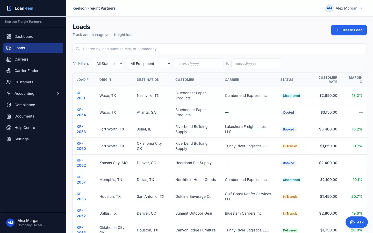Click the start date mm/dd/yyyy field
Screen dimensions: 373x233
click(x=199, y=63)
